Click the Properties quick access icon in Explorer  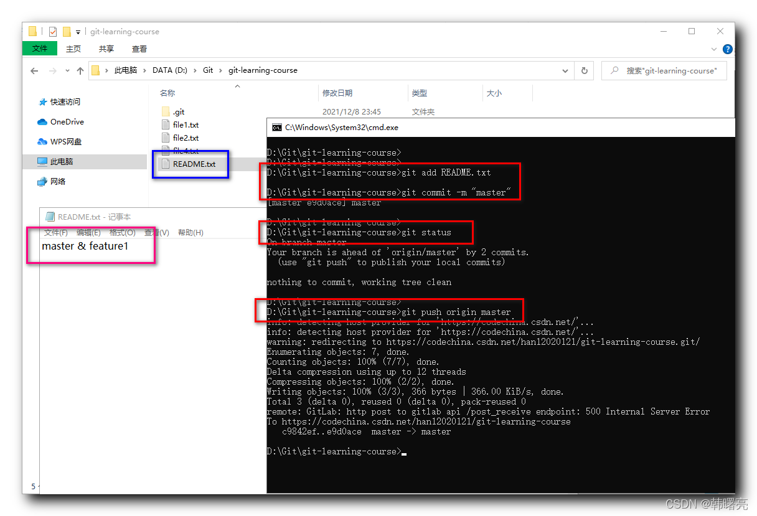pos(53,32)
